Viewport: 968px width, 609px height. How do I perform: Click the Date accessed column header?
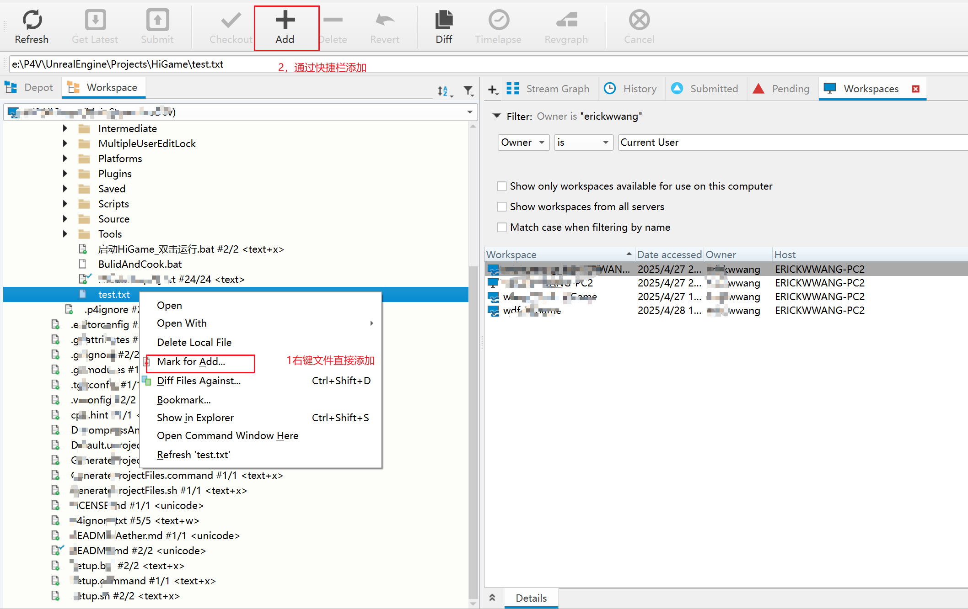669,254
